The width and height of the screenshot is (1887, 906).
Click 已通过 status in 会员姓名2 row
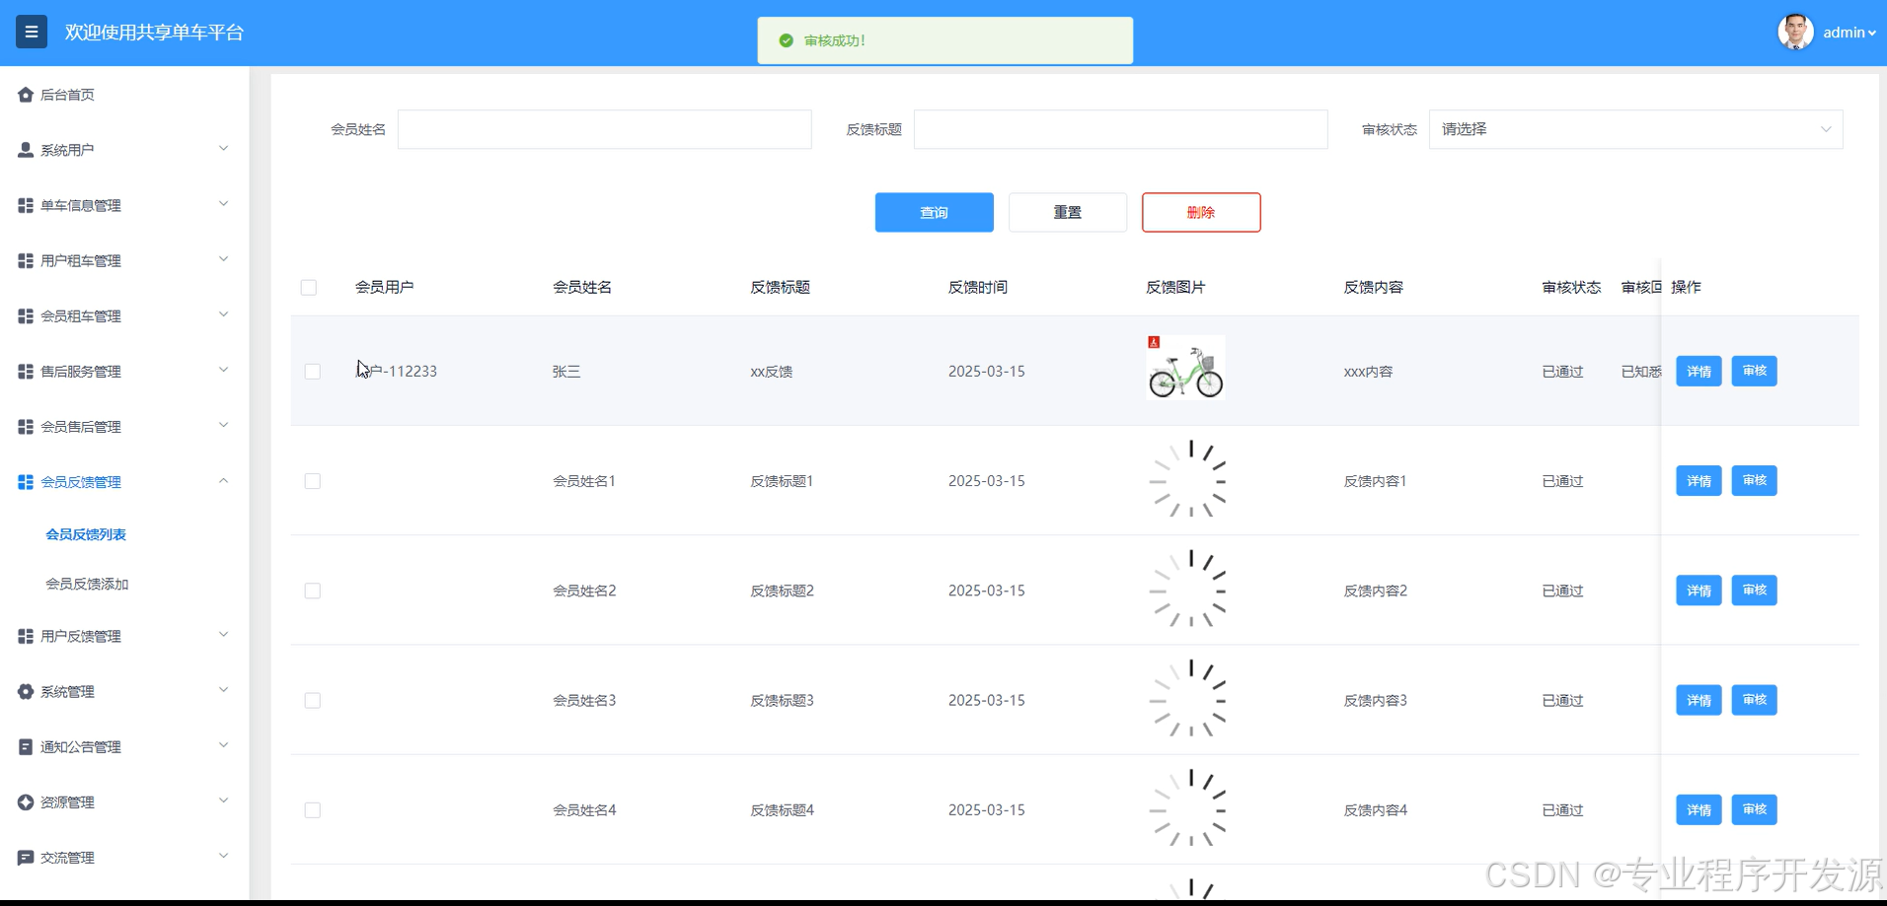tap(1562, 590)
